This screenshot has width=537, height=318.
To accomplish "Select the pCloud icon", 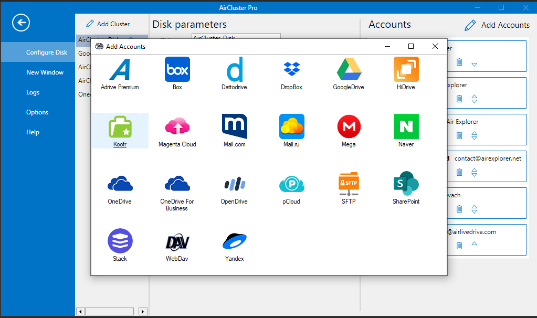I will (x=291, y=184).
